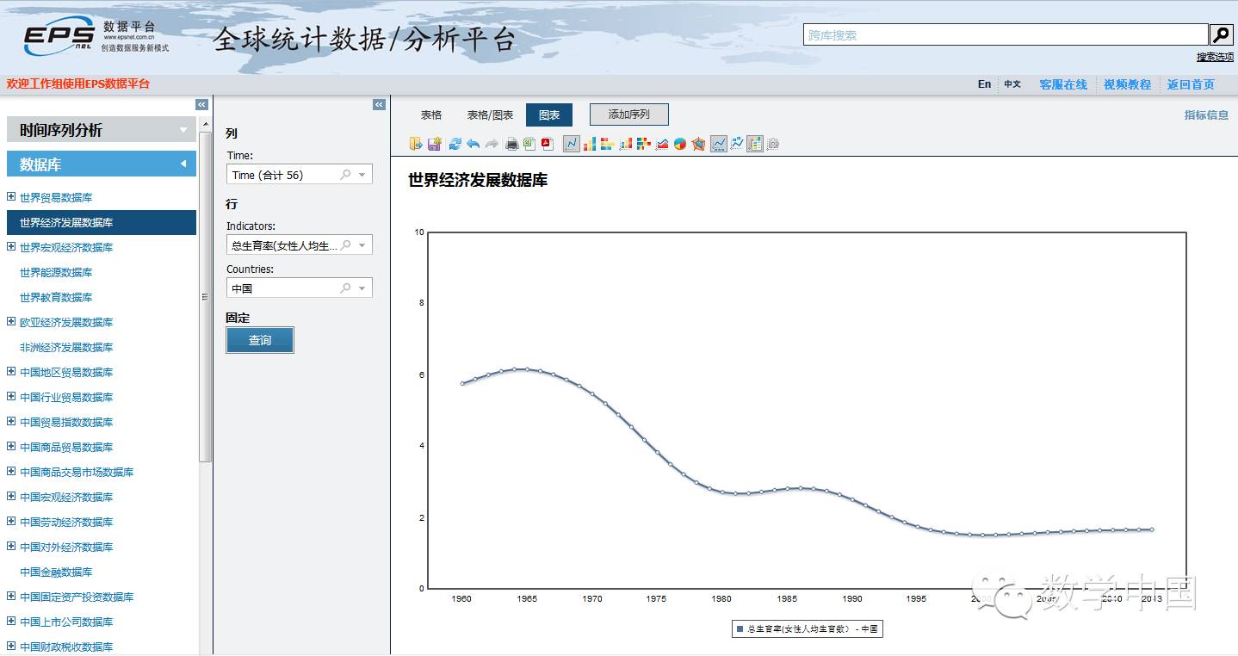Export chart to Excel icon

(529, 144)
